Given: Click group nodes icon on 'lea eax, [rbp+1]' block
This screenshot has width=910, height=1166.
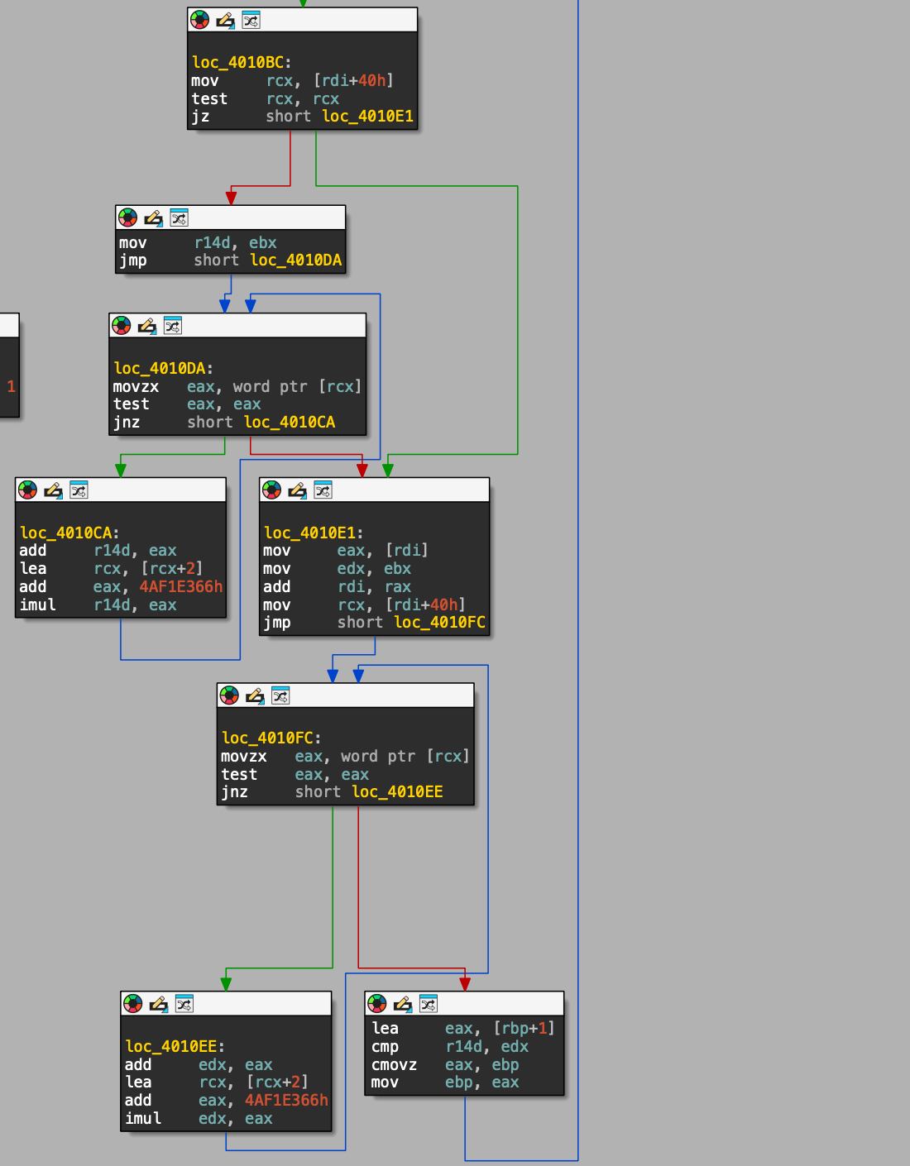Looking at the screenshot, I should [x=429, y=1004].
